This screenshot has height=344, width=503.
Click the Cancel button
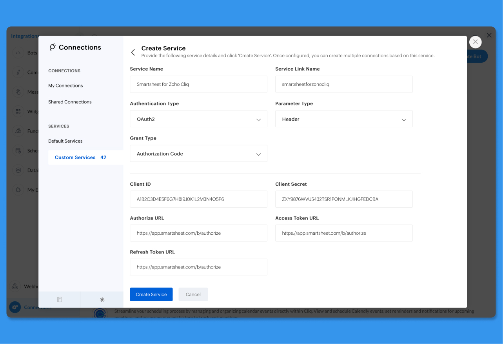point(193,295)
